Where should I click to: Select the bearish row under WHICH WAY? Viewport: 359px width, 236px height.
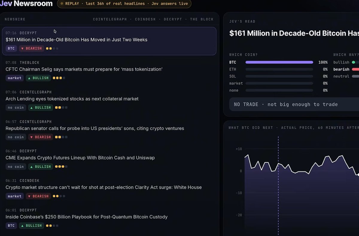click(x=346, y=69)
